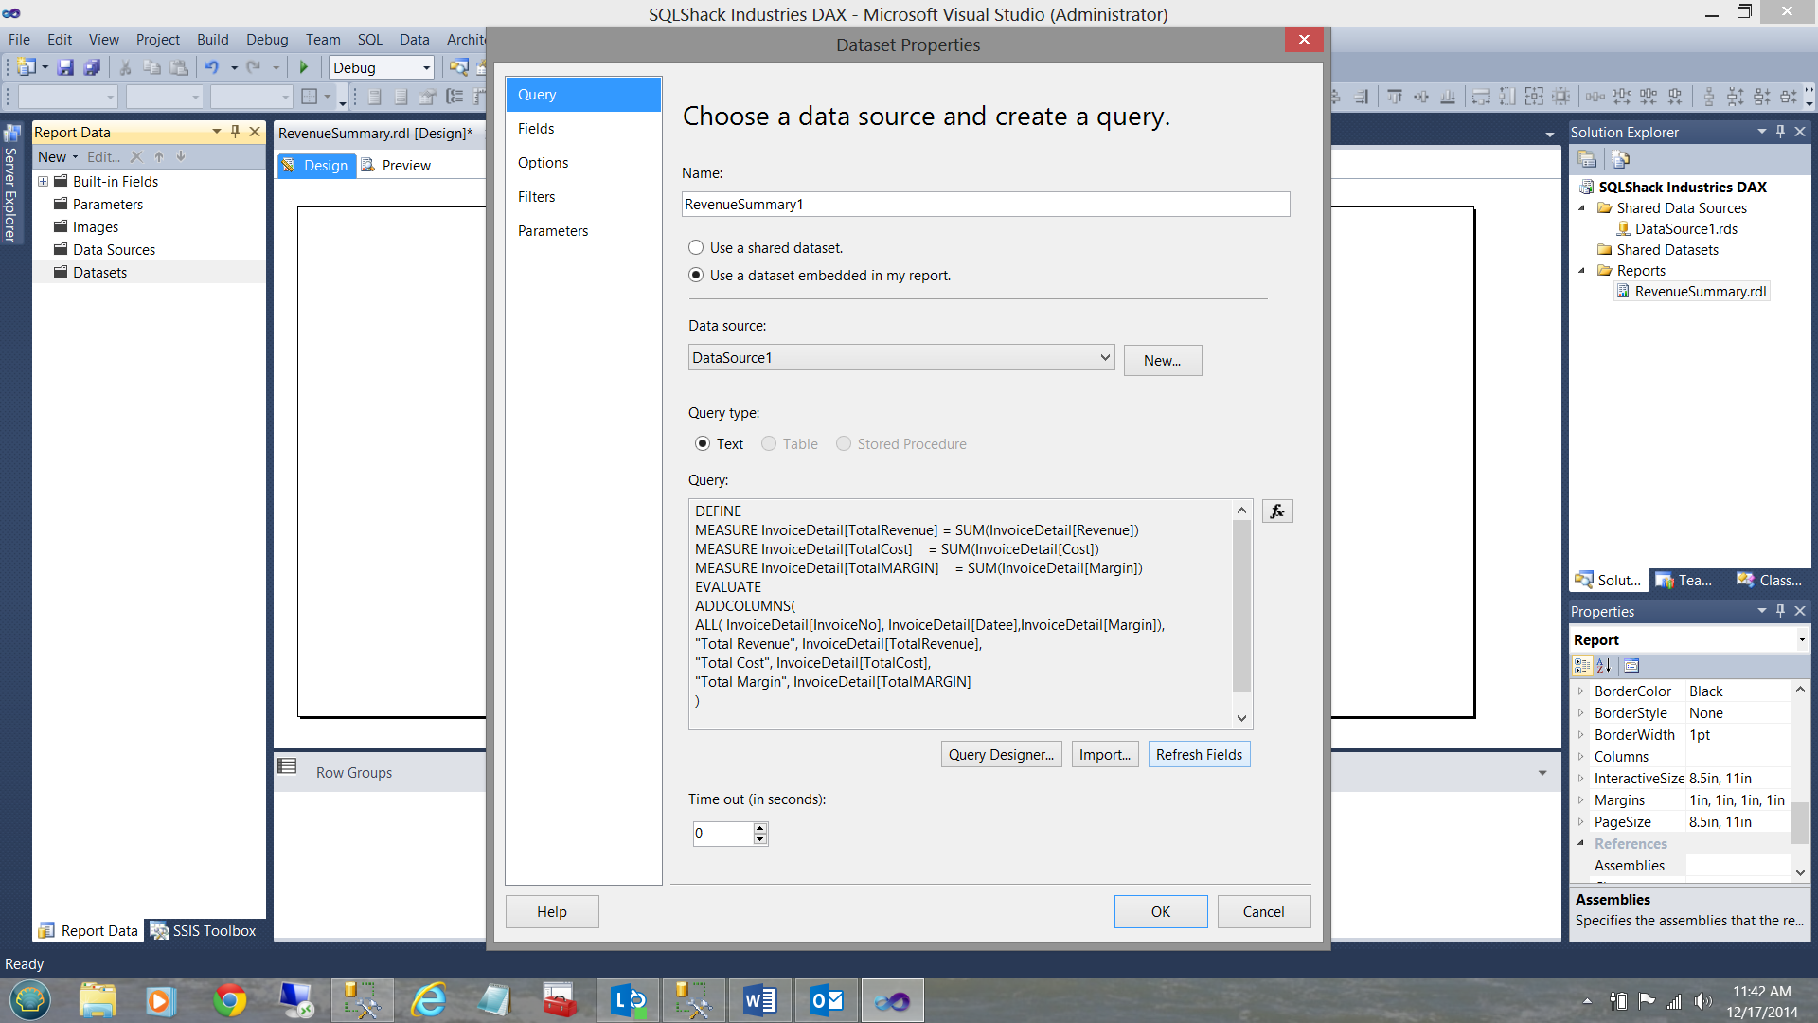This screenshot has height=1023, width=1818.
Task: Select the Text query type radio
Action: 702,443
